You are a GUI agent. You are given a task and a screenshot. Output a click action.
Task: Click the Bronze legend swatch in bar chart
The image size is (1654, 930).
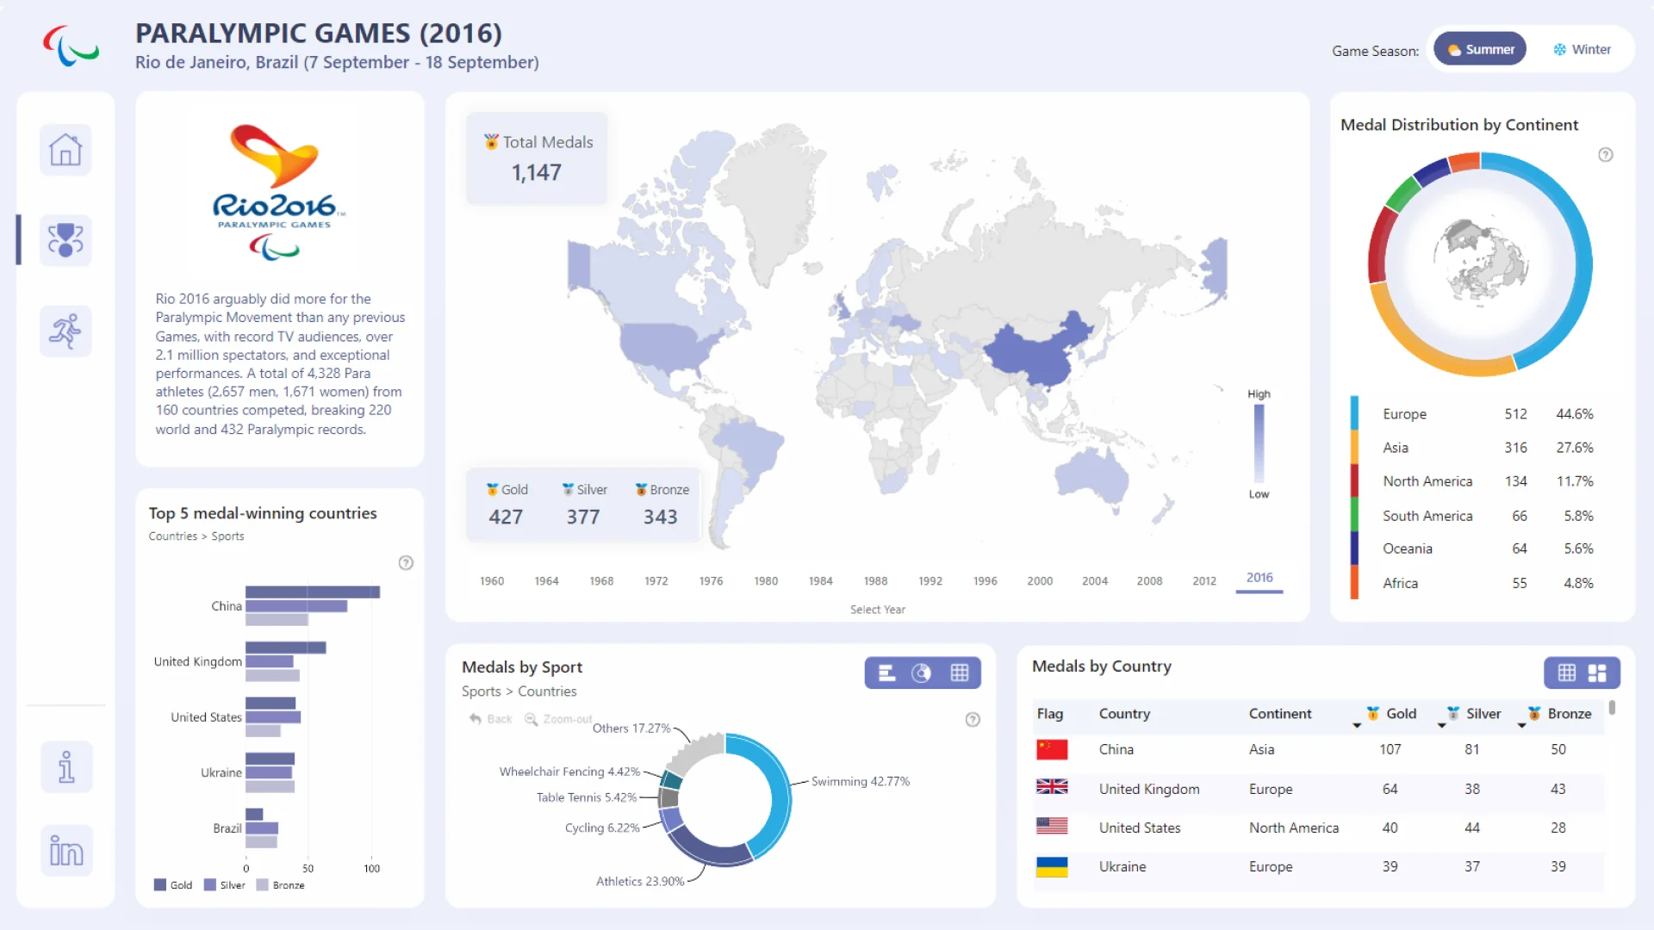coord(263,885)
